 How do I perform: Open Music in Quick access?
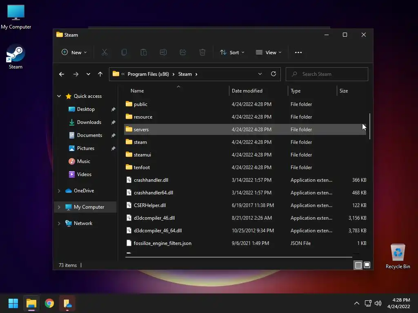tap(83, 161)
